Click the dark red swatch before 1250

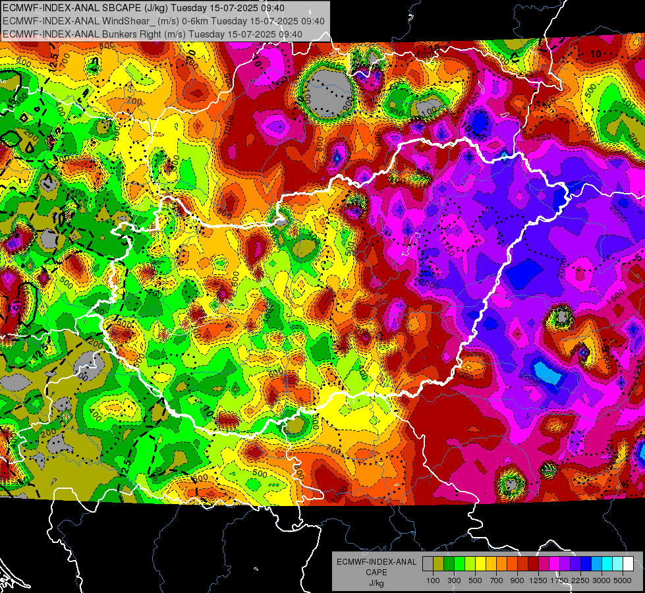pyautogui.click(x=534, y=564)
